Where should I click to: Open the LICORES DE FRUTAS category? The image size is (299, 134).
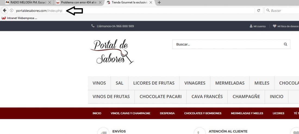click(x=154, y=83)
